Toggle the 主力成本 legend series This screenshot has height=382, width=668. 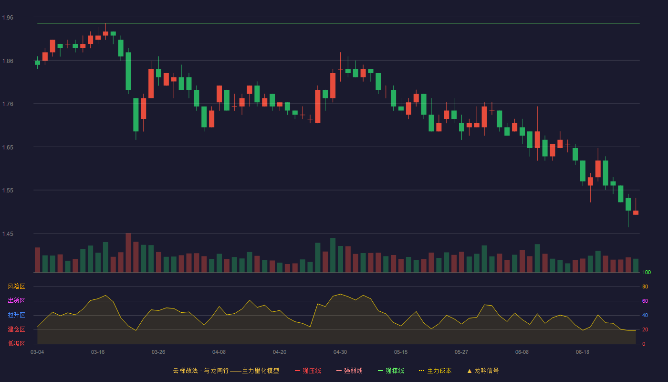[435, 371]
